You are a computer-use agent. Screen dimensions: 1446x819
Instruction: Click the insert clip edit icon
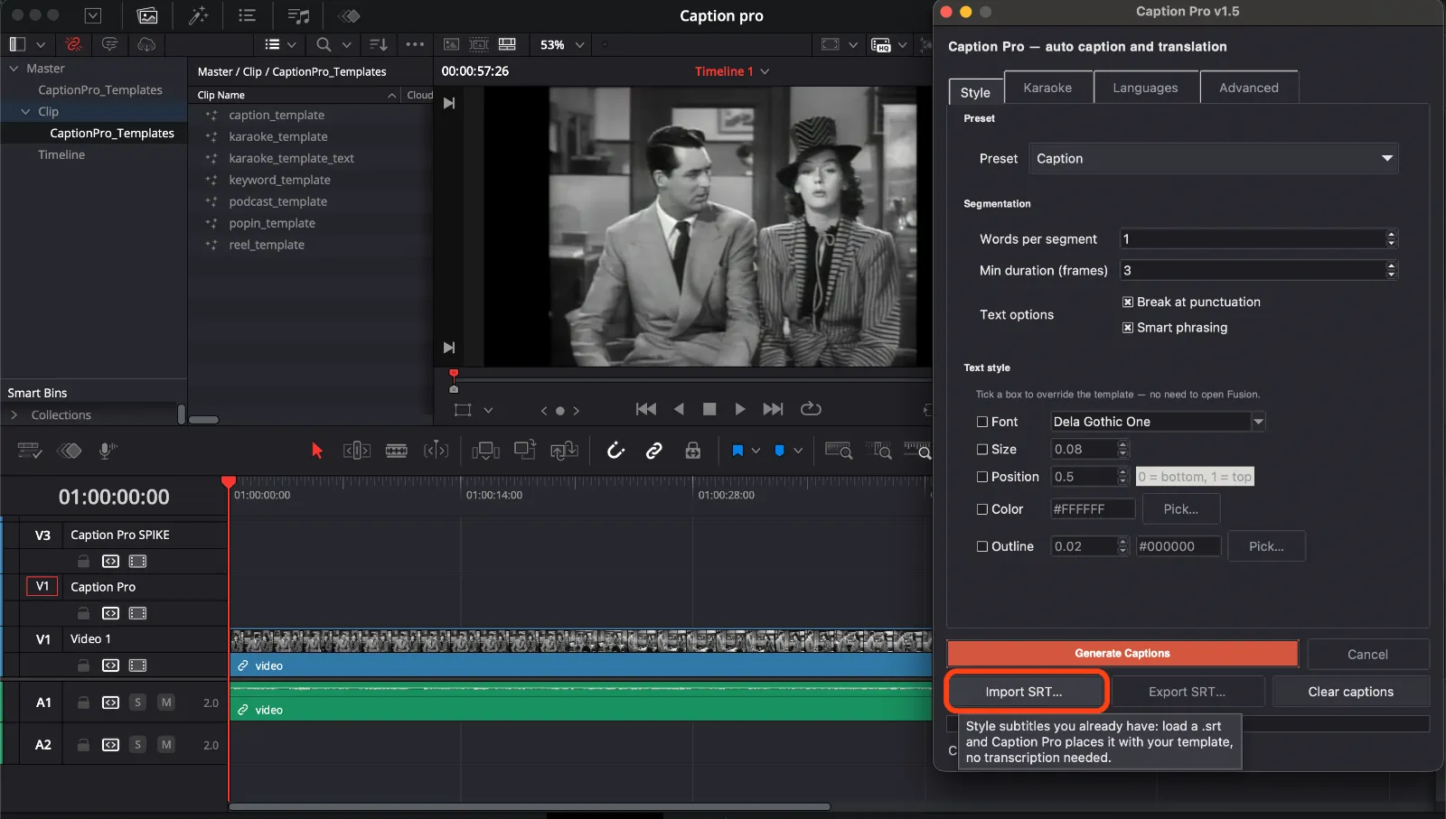[485, 451]
